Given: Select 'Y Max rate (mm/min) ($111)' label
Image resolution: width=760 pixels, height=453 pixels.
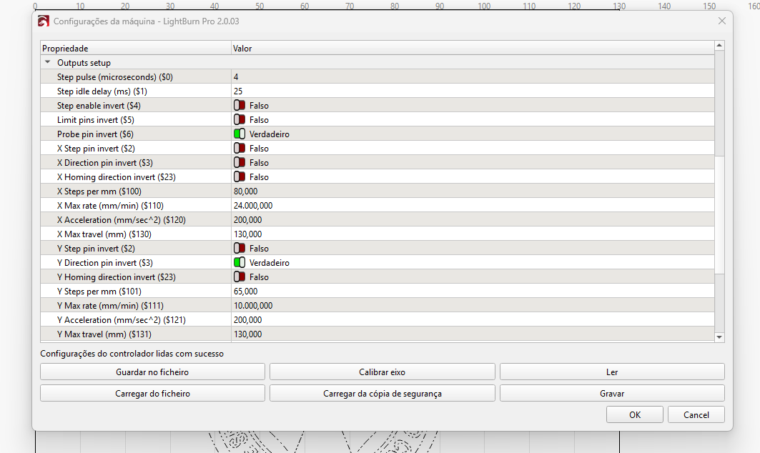Looking at the screenshot, I should click(110, 305).
